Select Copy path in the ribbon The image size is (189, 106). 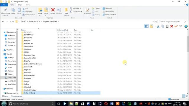coord(27,12)
